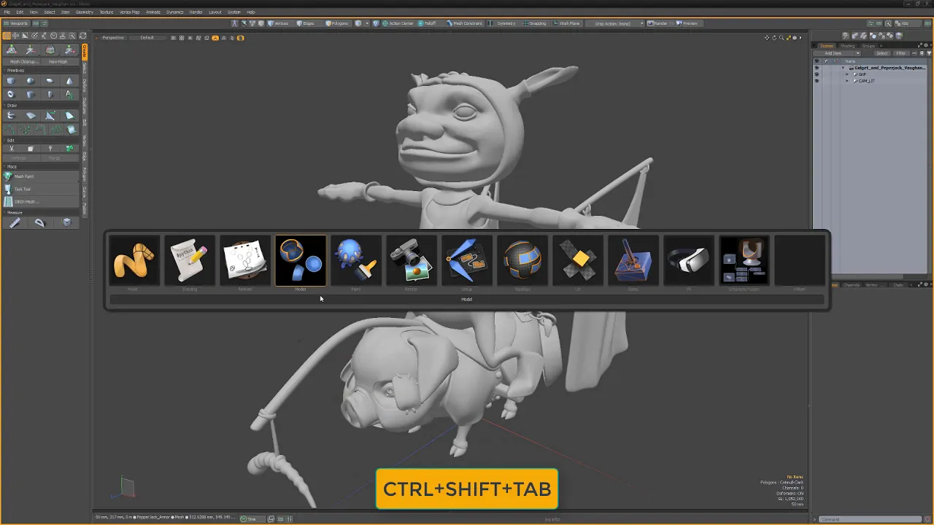Viewport: 934px width, 525px height.
Task: Select the highlighted Model layout icon
Action: click(301, 260)
